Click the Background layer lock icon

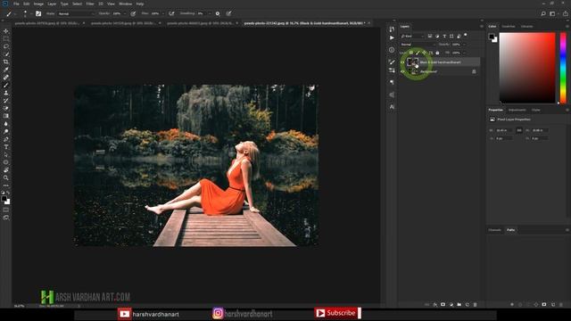pyautogui.click(x=474, y=71)
